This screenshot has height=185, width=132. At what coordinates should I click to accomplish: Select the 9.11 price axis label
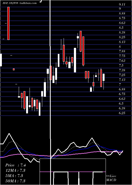(122, 4)
